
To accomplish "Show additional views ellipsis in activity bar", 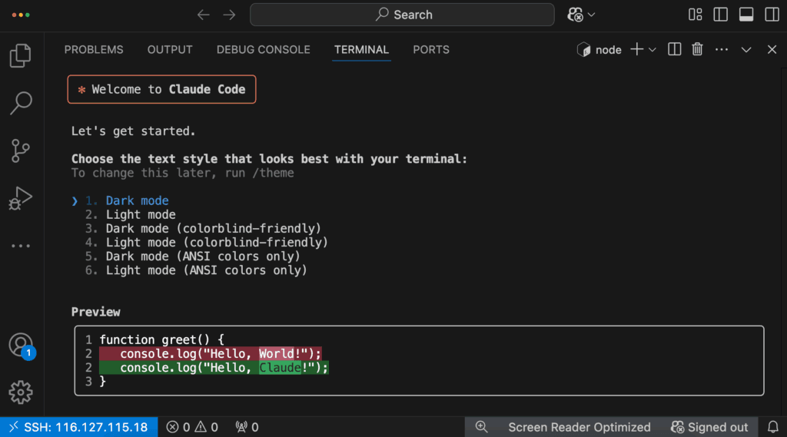I will tap(21, 246).
